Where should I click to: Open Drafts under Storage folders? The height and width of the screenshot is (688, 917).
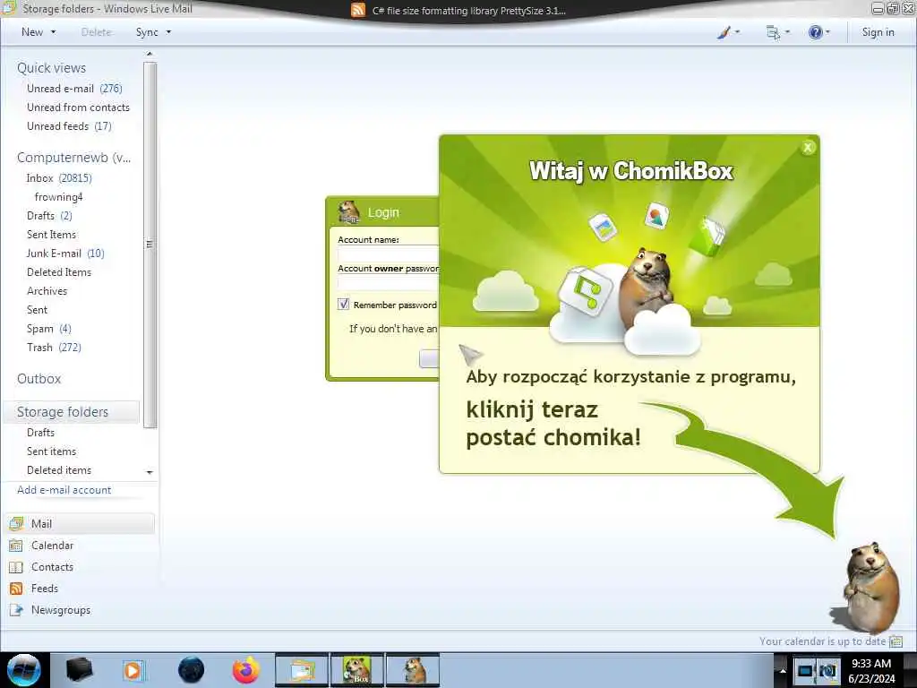tap(40, 433)
